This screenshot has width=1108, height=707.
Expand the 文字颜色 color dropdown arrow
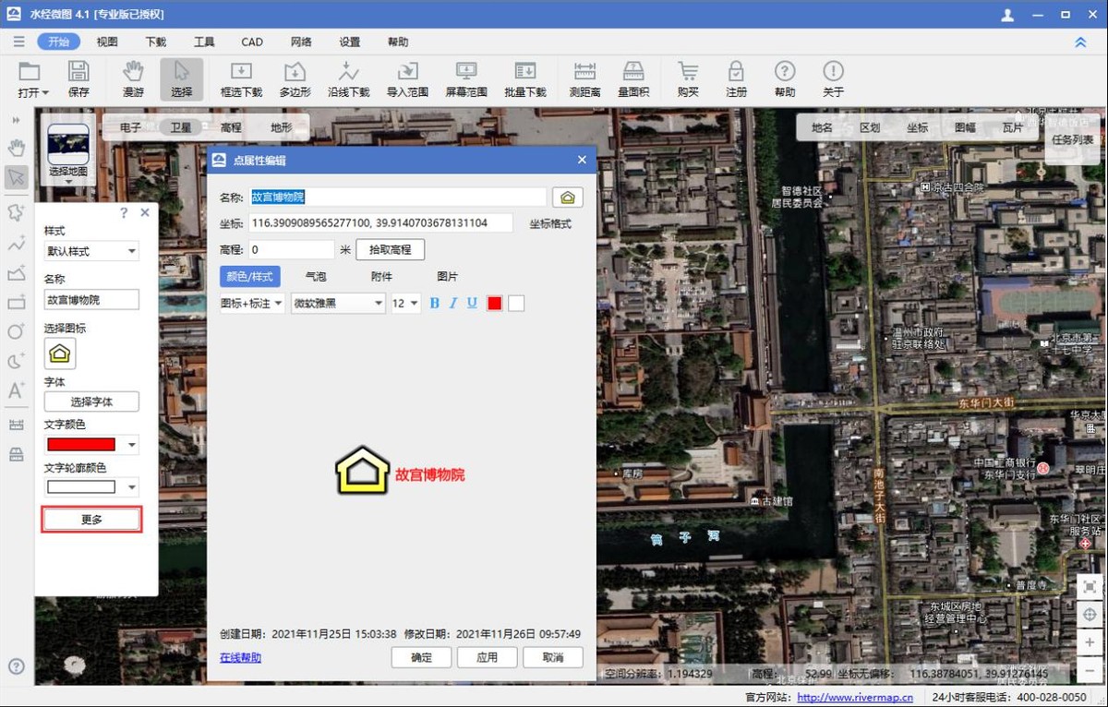(132, 445)
